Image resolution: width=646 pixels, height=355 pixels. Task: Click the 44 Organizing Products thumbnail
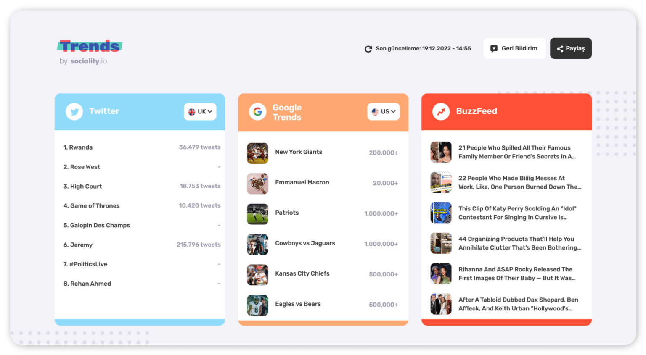[x=441, y=243]
